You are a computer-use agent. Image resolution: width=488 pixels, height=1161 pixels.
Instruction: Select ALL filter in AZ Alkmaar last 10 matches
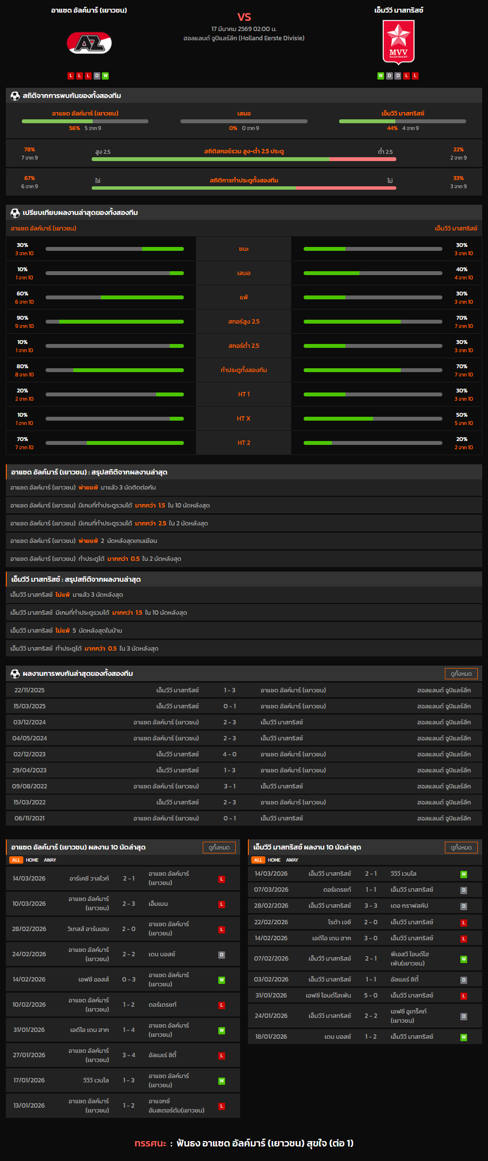click(x=16, y=860)
